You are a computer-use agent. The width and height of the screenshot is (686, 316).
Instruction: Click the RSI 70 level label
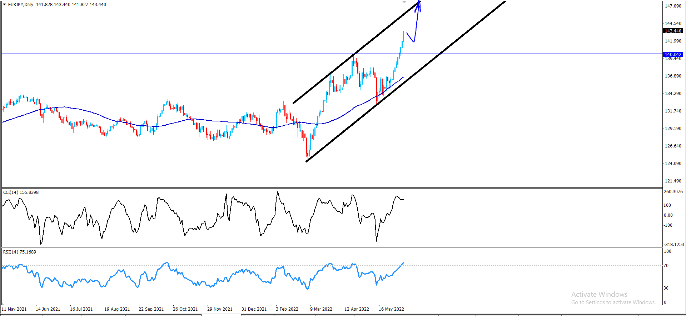(x=666, y=266)
